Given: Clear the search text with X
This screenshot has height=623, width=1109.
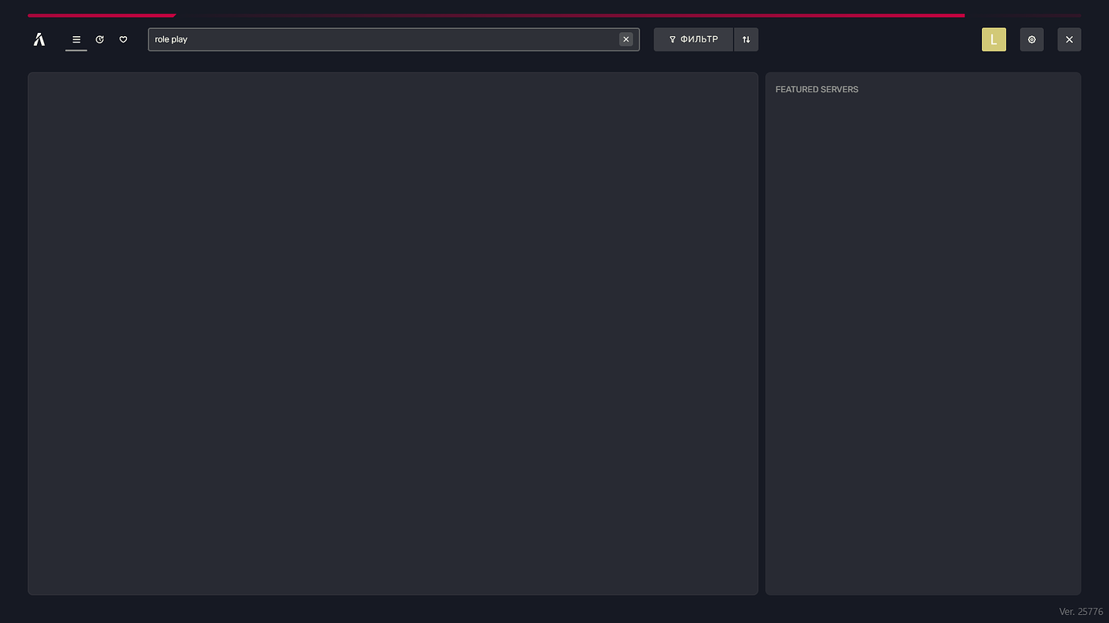Looking at the screenshot, I should (626, 39).
